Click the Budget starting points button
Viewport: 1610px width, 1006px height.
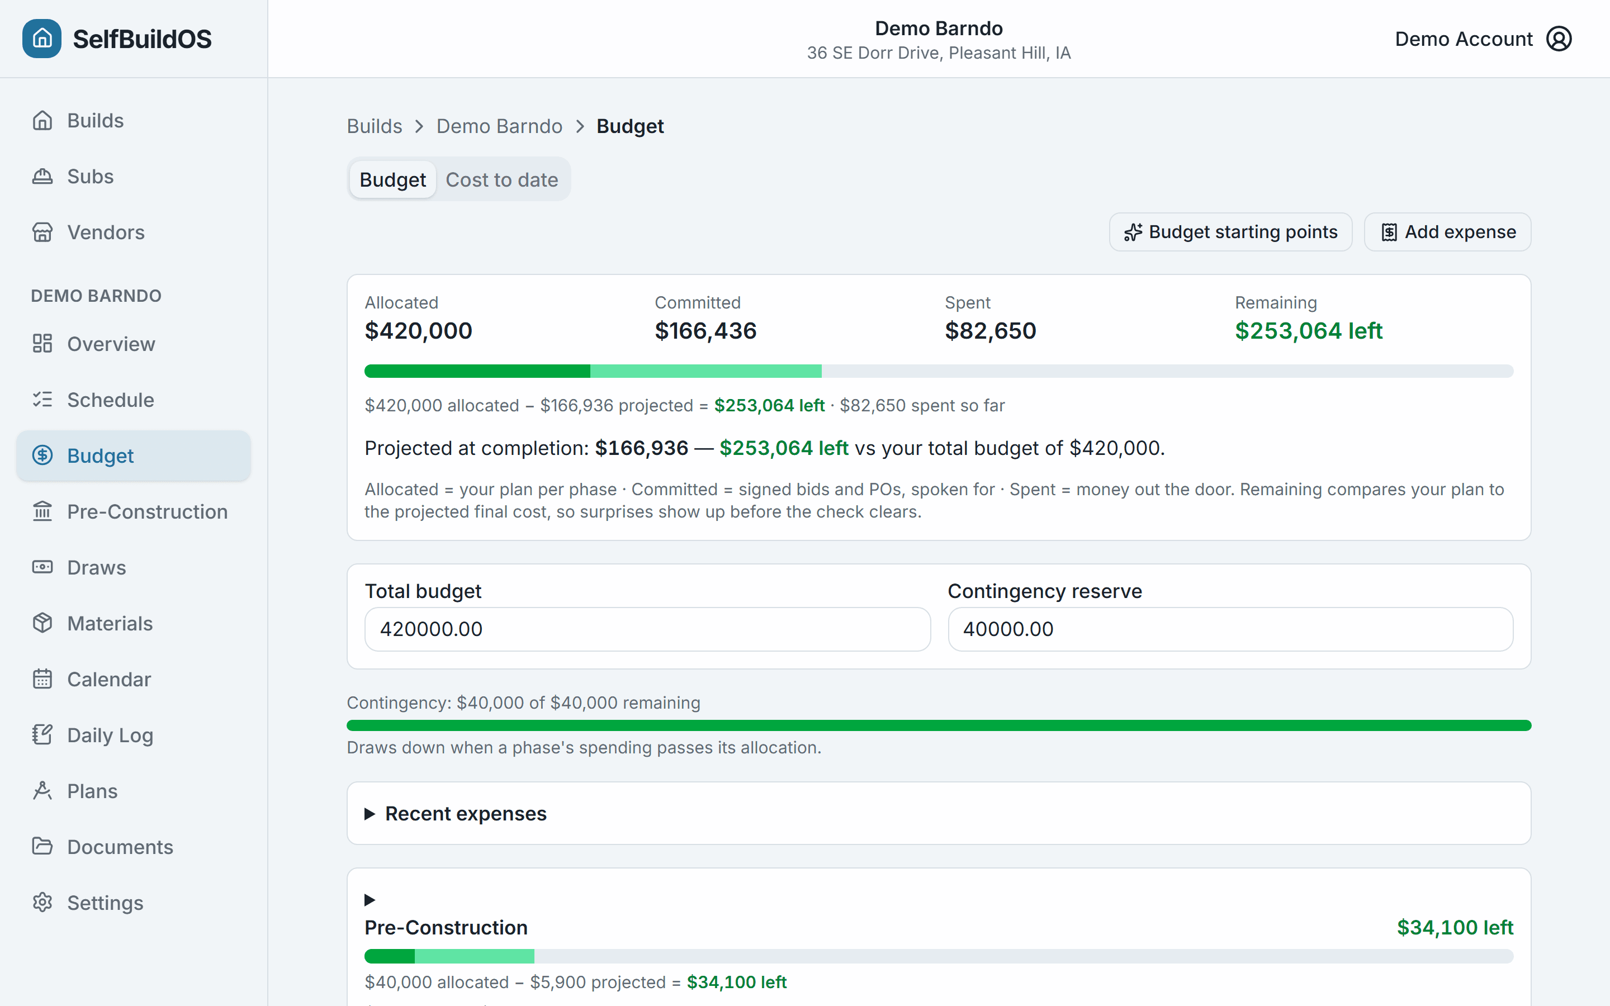coord(1231,232)
